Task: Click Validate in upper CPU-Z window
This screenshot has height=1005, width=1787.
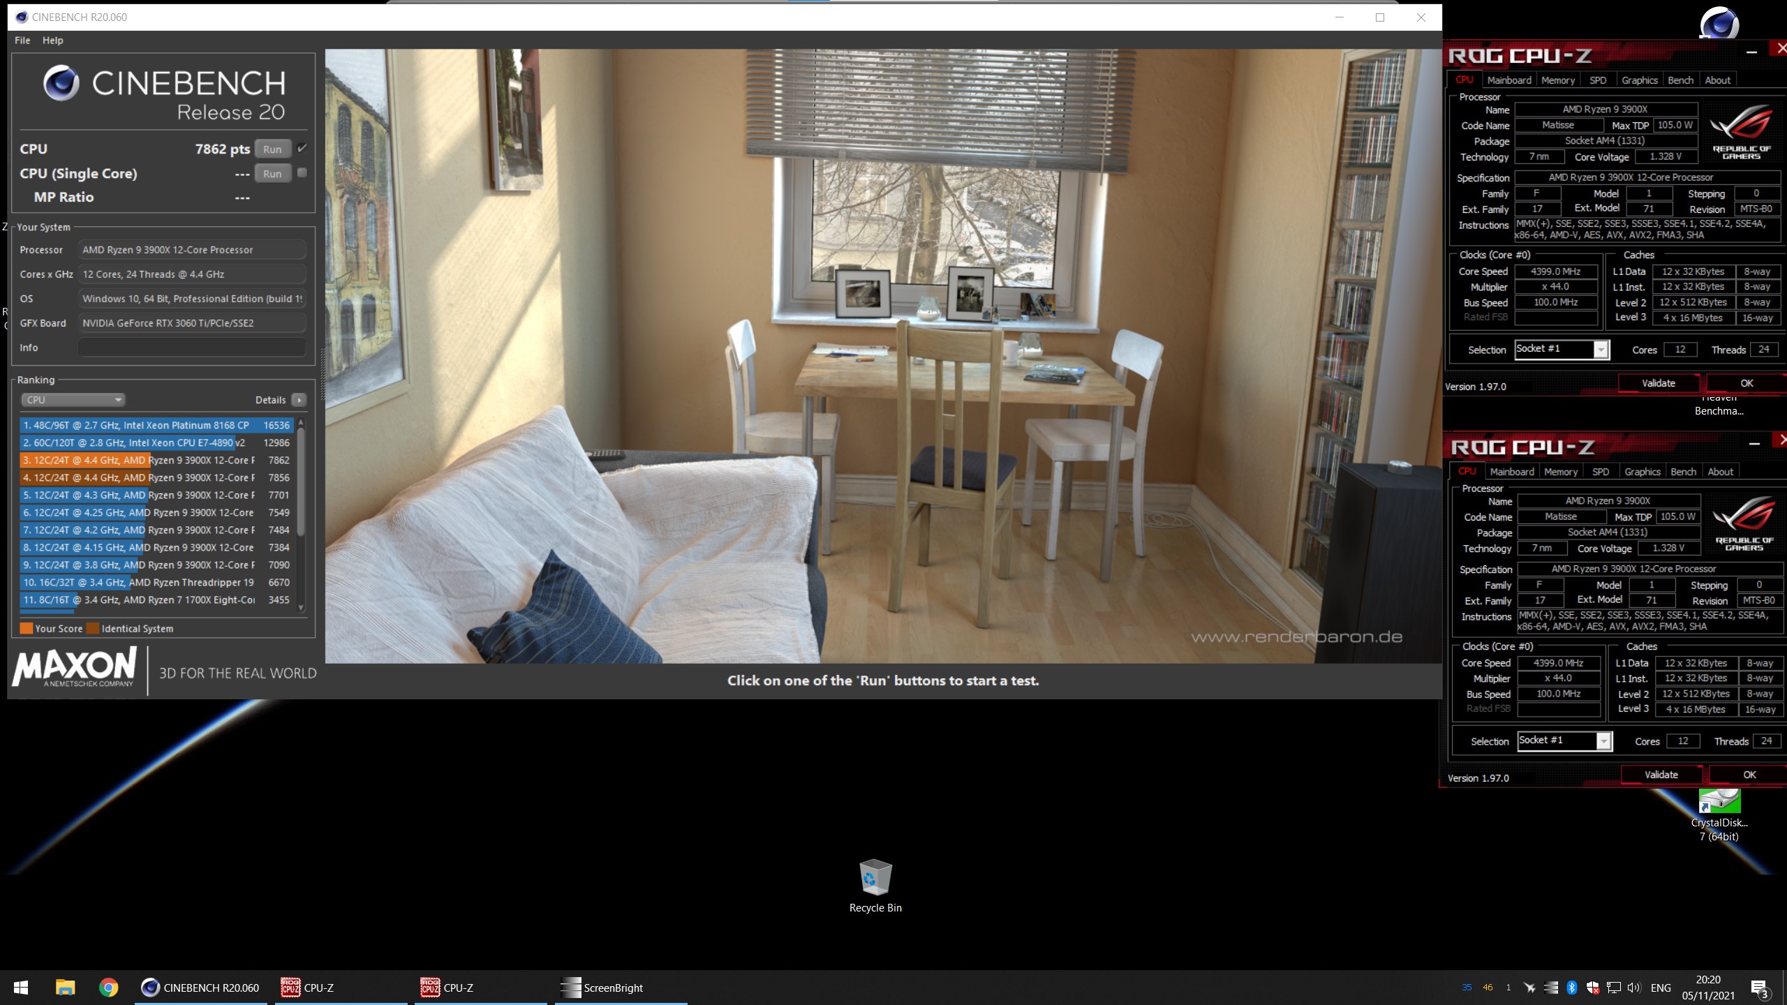Action: point(1659,383)
